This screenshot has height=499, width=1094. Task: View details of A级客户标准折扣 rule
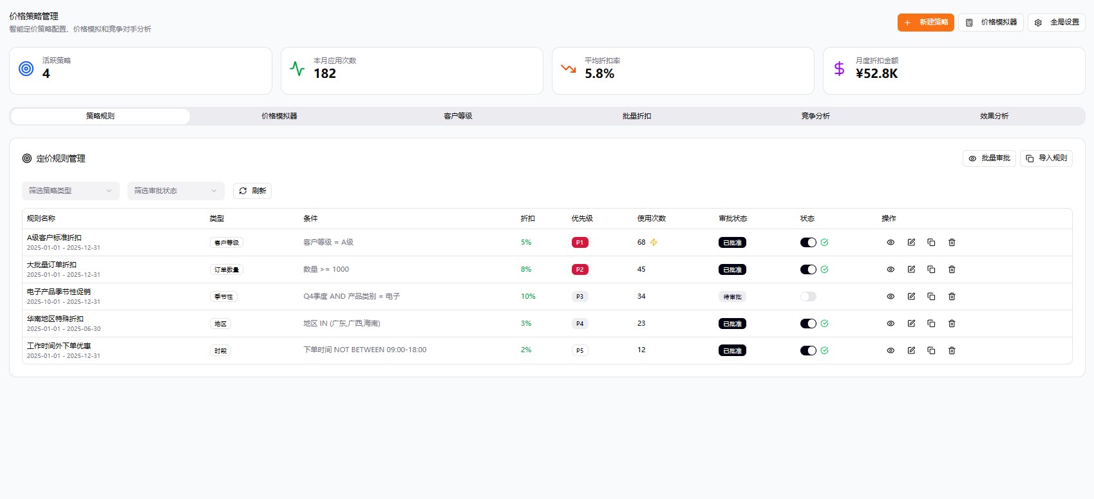pyautogui.click(x=891, y=243)
